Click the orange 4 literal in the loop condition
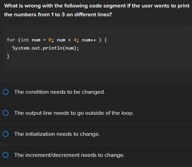The width and height of the screenshot is (192, 167). 75,40
